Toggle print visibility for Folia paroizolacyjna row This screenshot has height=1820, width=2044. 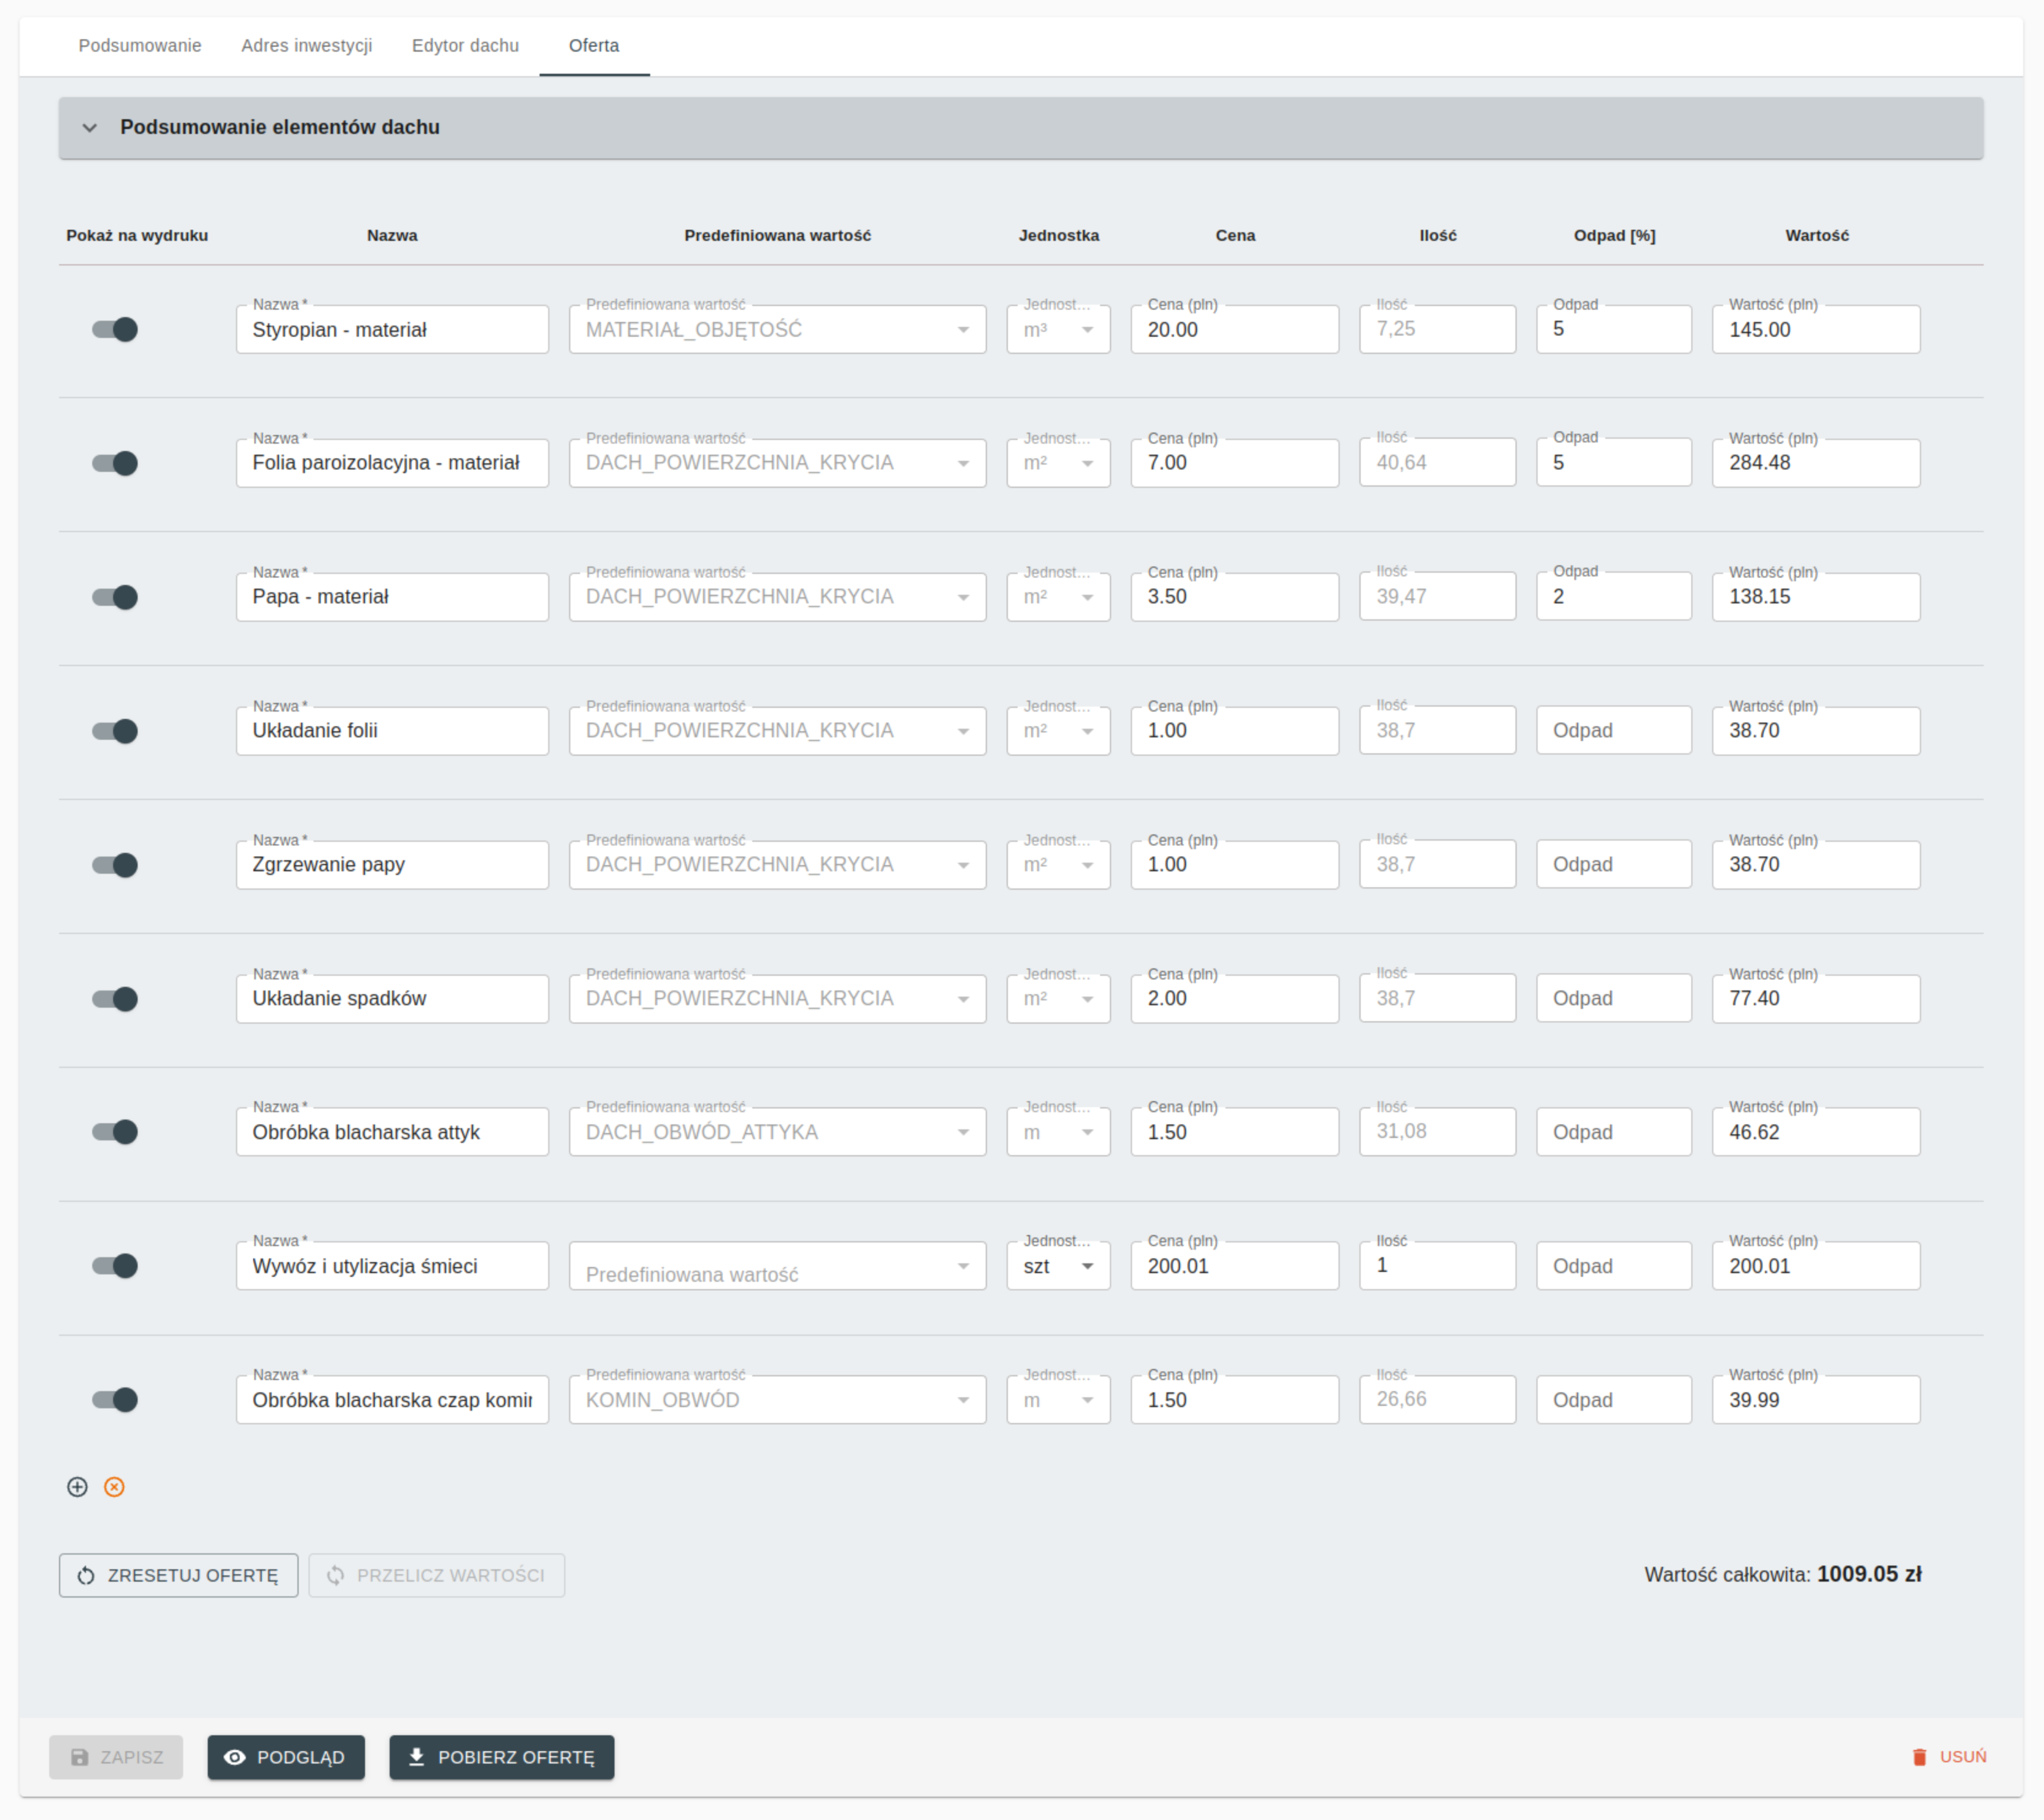click(x=115, y=463)
